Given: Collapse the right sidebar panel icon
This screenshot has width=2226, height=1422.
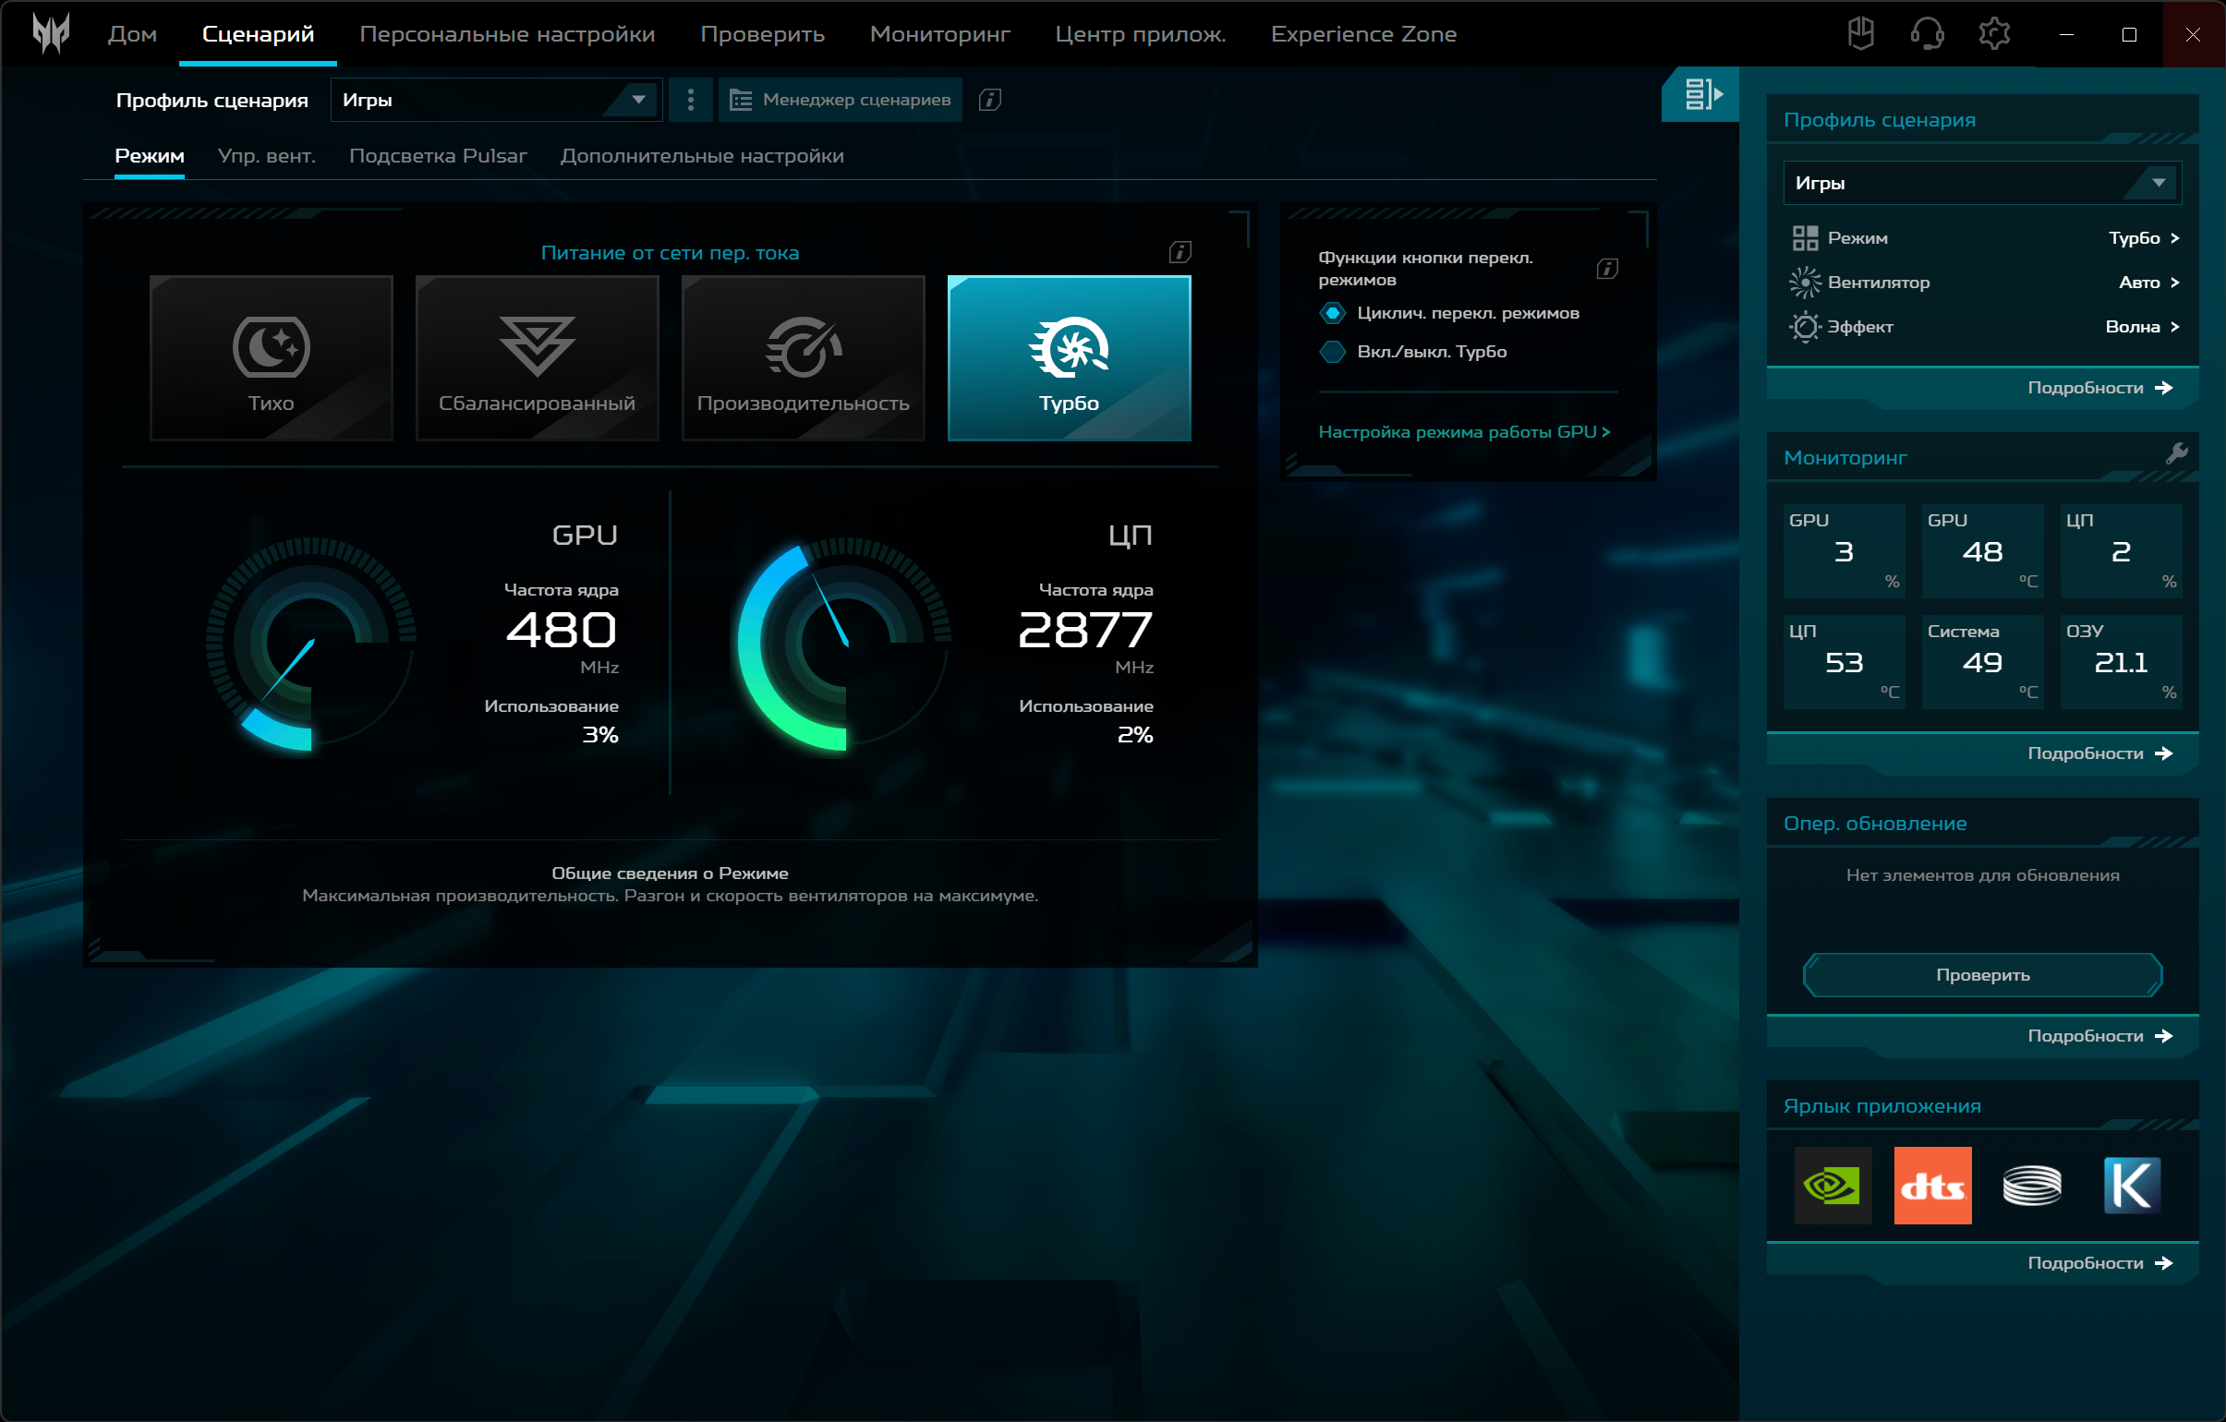Looking at the screenshot, I should click(1702, 94).
